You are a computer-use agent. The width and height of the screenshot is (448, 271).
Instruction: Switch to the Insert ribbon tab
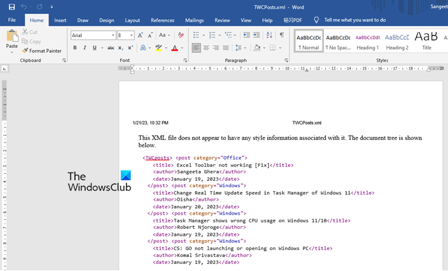click(60, 20)
